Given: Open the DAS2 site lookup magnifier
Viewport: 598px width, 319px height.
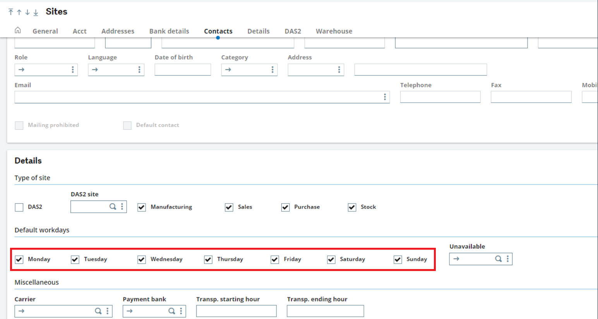Looking at the screenshot, I should click(113, 207).
